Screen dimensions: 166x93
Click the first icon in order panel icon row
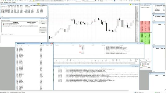(x=141, y=64)
